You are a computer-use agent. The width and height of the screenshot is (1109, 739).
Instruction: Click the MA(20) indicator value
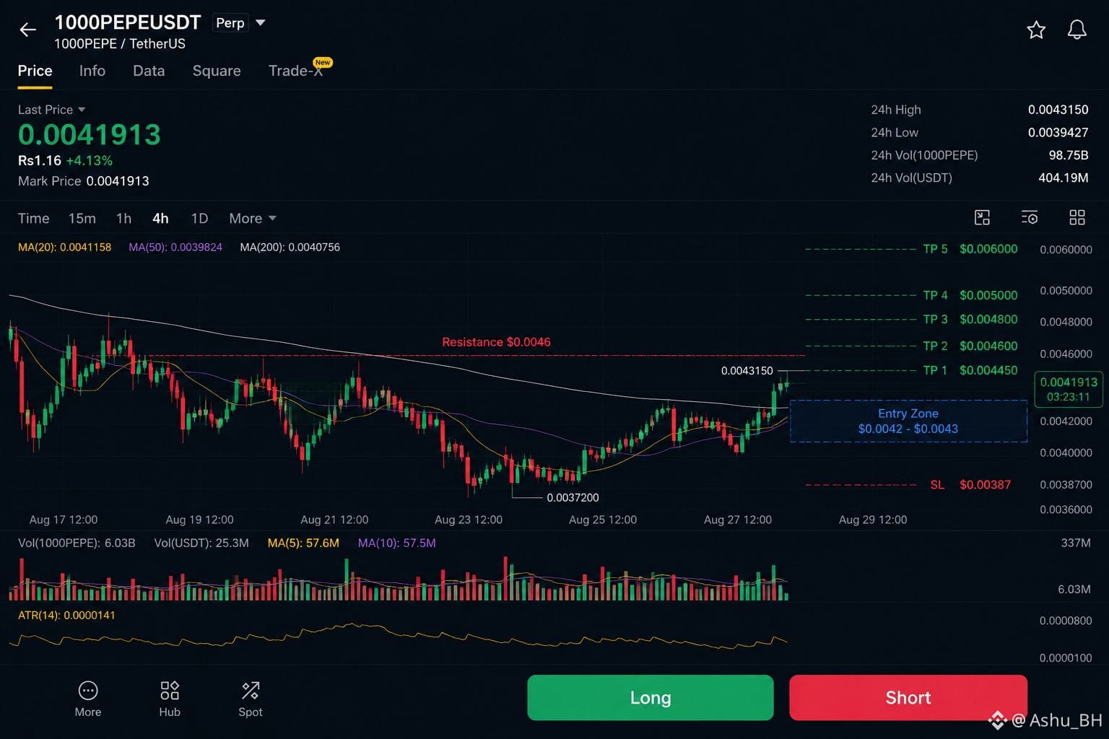click(x=64, y=248)
